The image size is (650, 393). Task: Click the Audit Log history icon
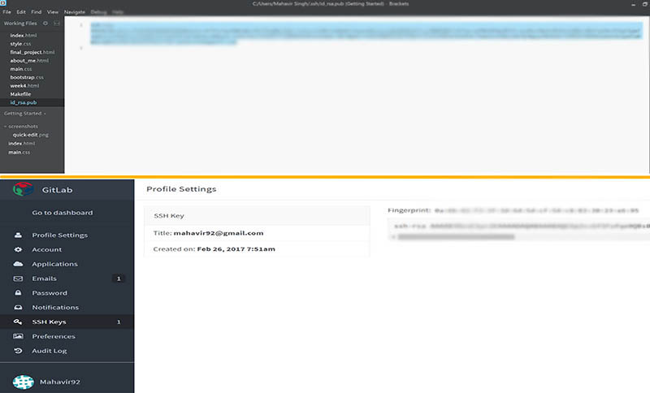coord(18,351)
